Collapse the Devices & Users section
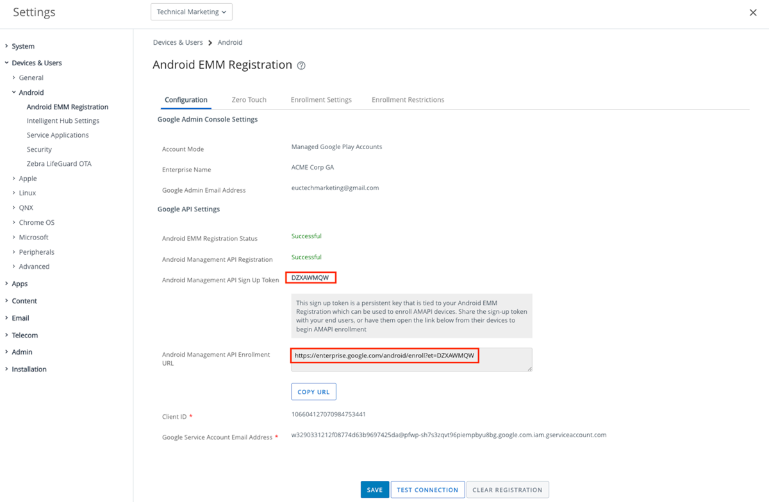The width and height of the screenshot is (769, 502). click(37, 63)
